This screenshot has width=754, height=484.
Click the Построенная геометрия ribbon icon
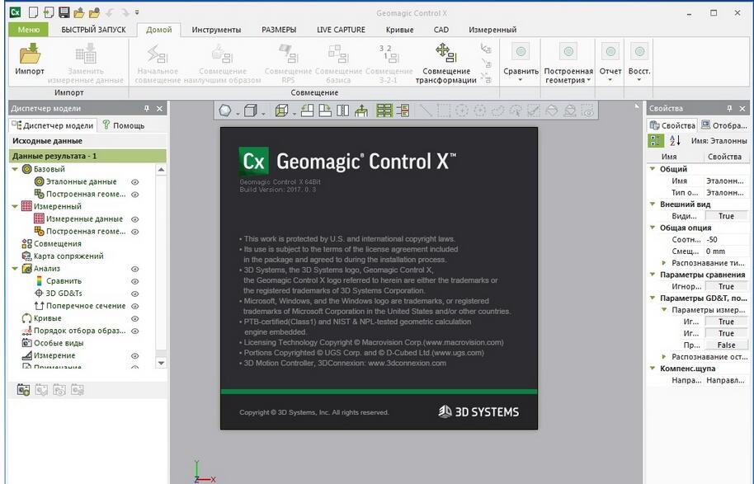[x=568, y=51]
